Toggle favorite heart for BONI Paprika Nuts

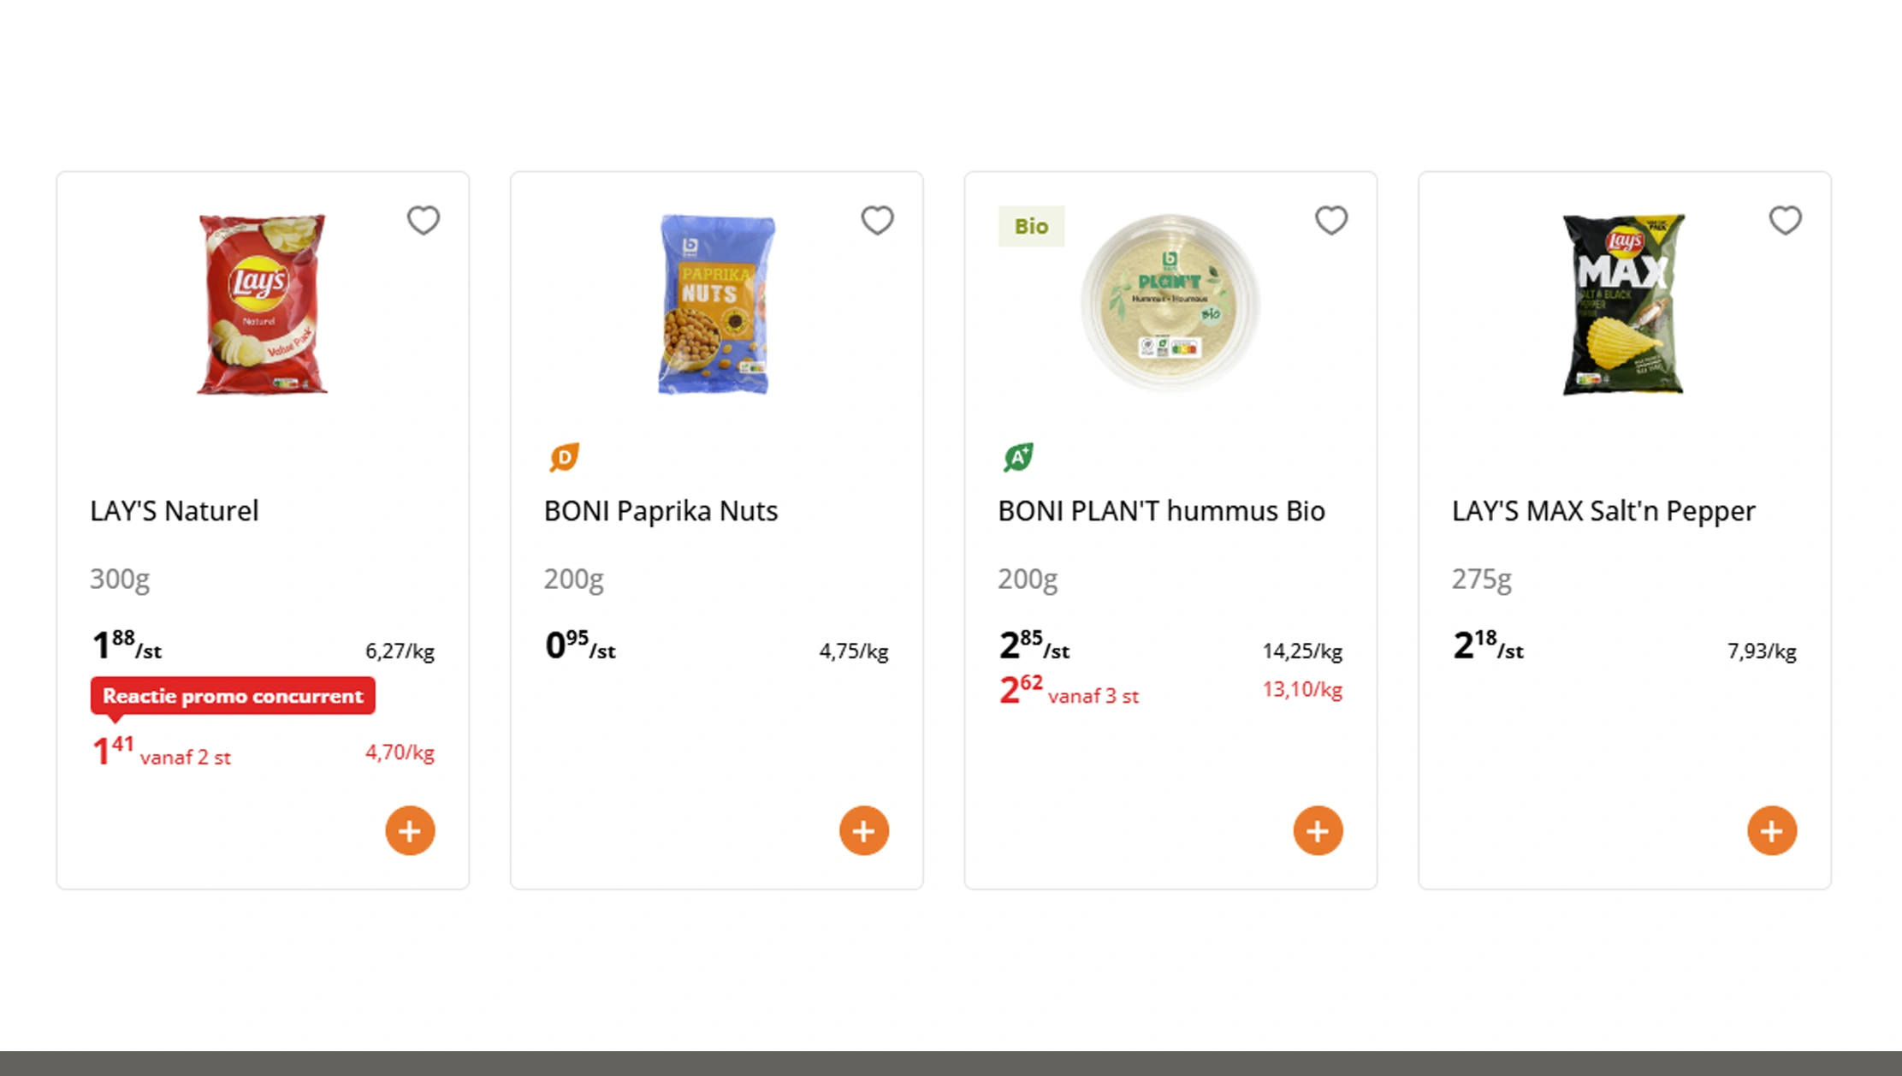pyautogui.click(x=877, y=221)
